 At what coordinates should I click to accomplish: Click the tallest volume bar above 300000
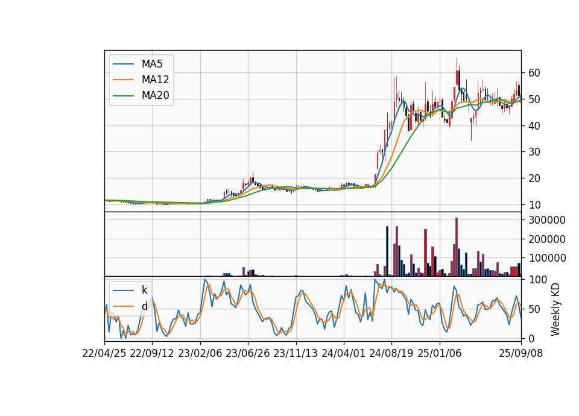pos(457,247)
